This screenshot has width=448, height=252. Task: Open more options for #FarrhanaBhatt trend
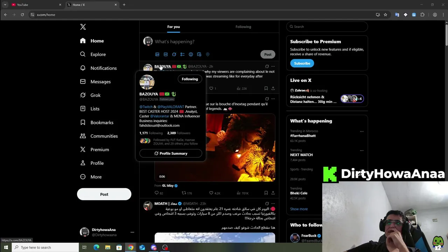[x=362, y=132]
